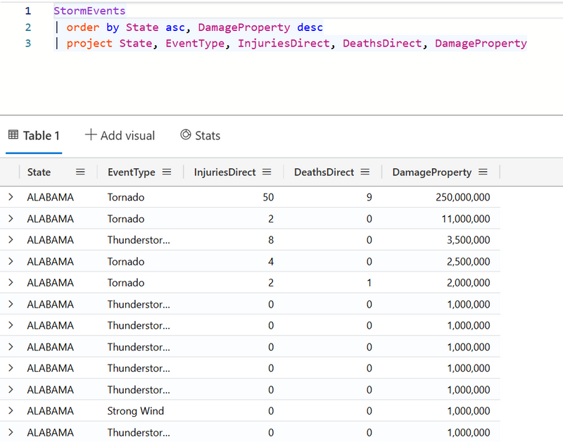
Task: Select the Strong Wind event cell
Action: point(136,411)
